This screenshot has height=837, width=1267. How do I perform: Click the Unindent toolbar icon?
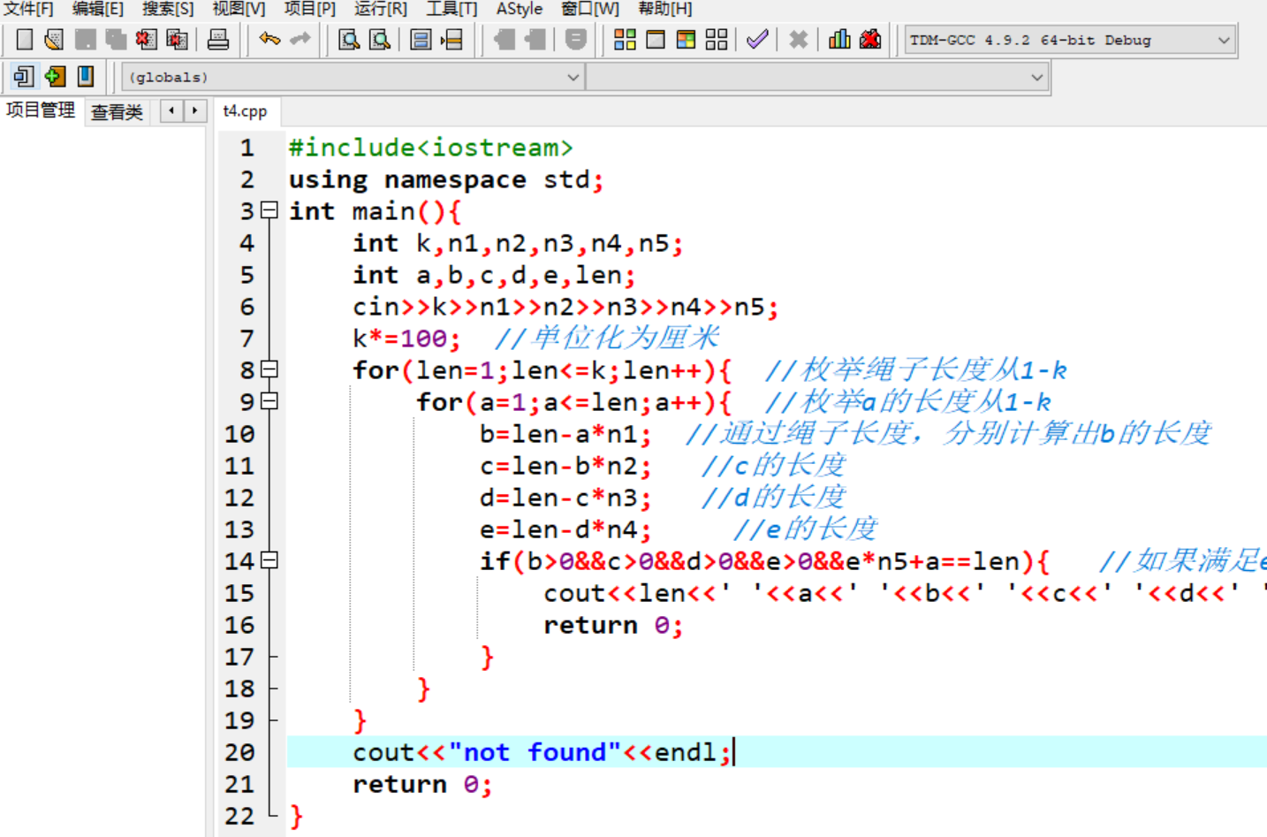tap(535, 40)
